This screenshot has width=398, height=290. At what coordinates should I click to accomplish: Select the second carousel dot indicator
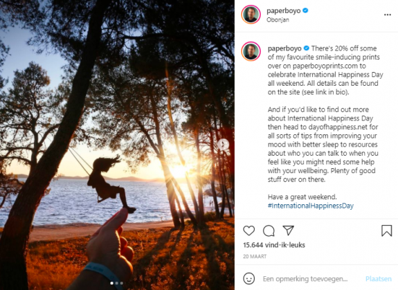pyautogui.click(x=117, y=283)
